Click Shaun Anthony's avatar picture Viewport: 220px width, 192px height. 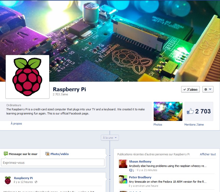point(123,164)
